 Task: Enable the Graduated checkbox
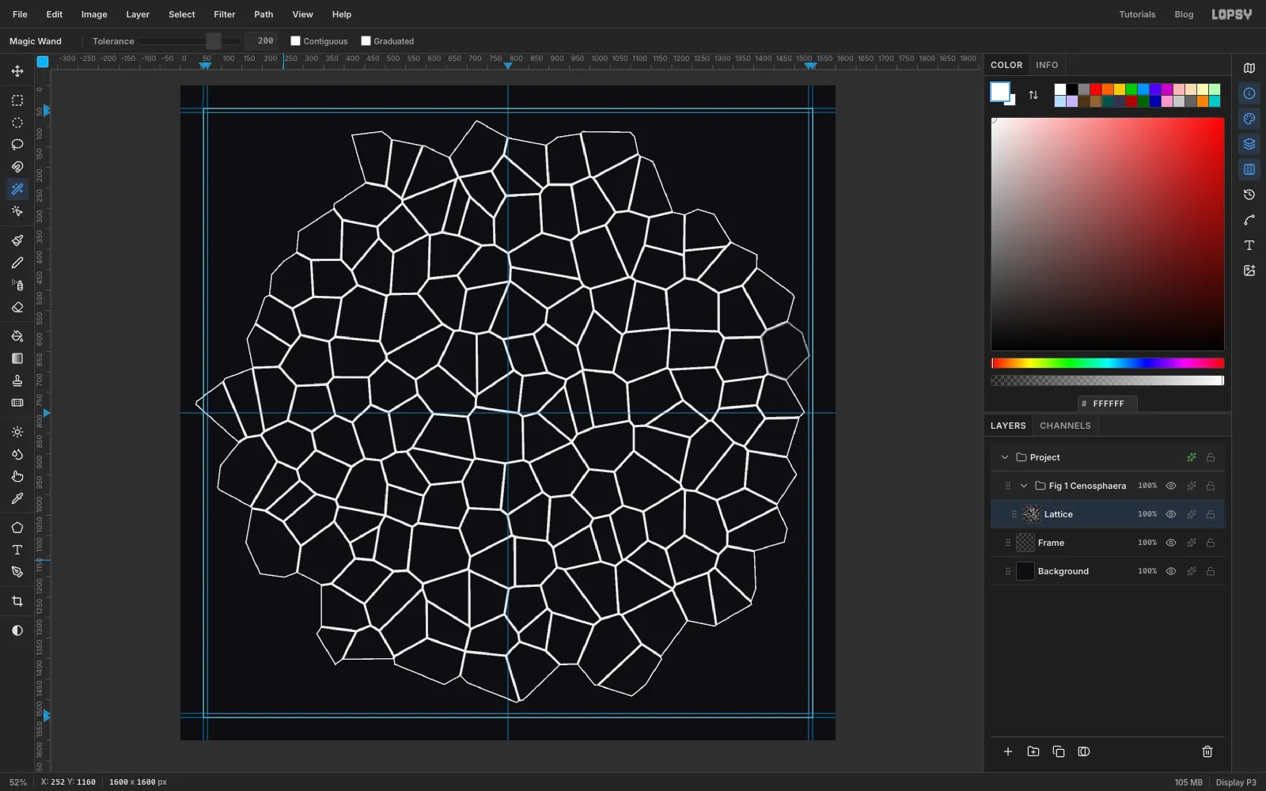pyautogui.click(x=366, y=41)
